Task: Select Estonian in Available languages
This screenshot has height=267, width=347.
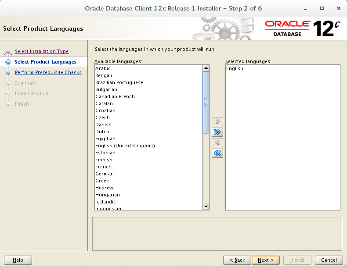Action: tap(148, 153)
